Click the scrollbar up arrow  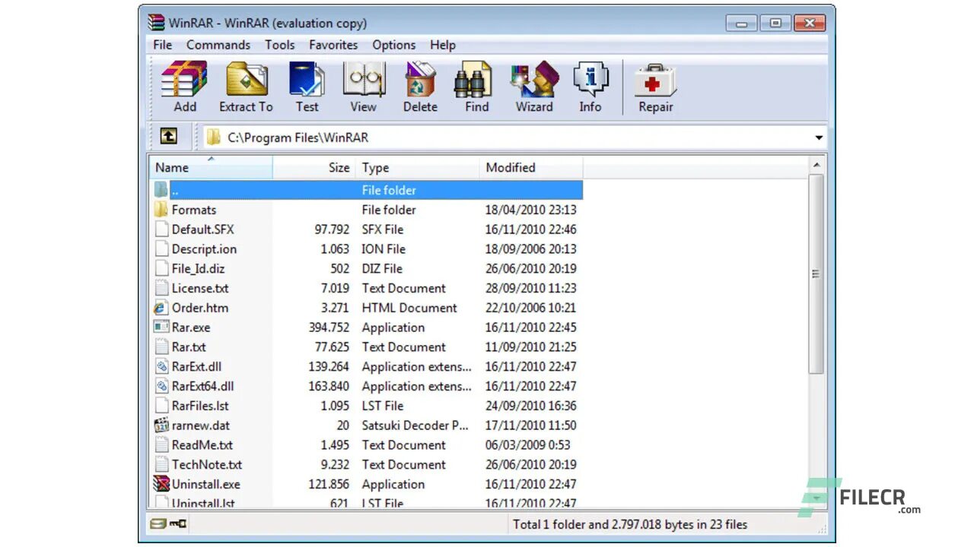[x=816, y=165]
